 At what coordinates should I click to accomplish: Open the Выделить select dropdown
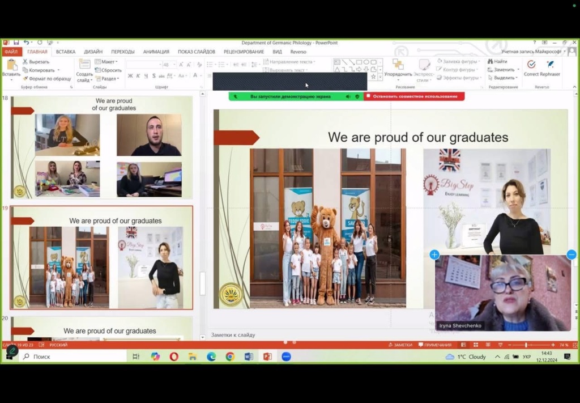pyautogui.click(x=503, y=78)
